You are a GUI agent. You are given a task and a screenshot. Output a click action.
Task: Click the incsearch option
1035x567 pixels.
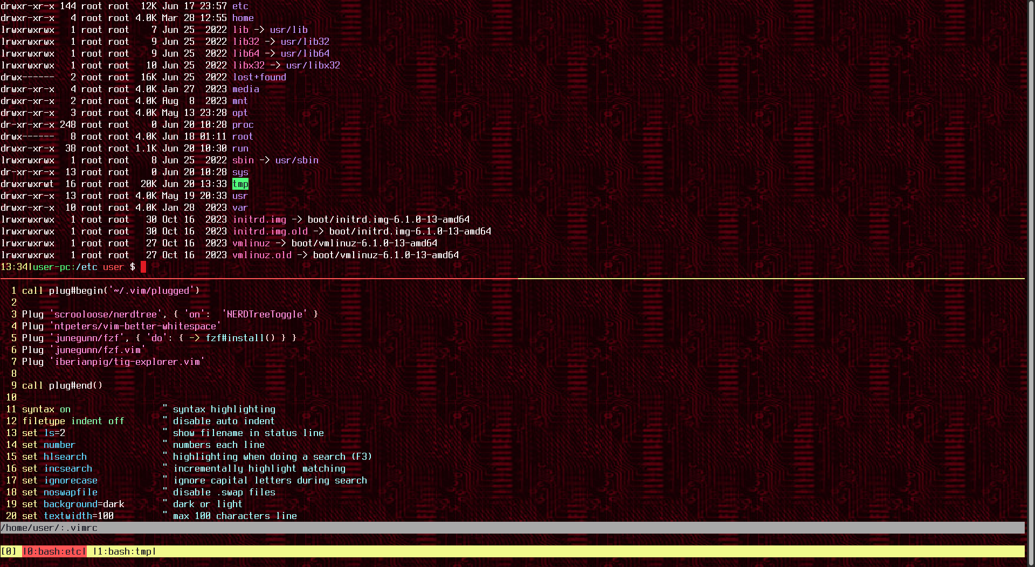click(x=68, y=468)
